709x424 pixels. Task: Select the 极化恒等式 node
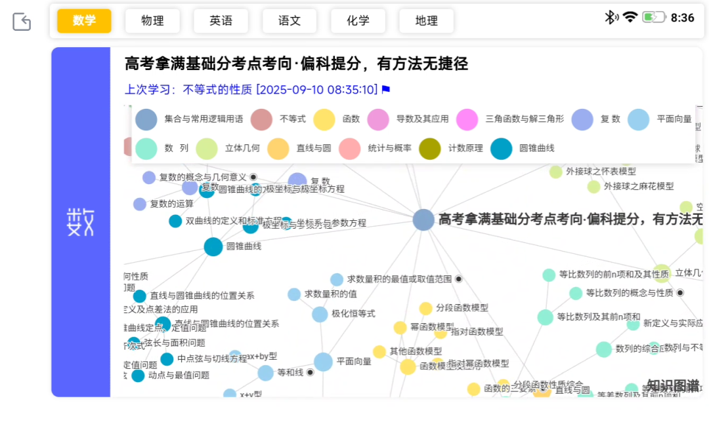(x=320, y=314)
